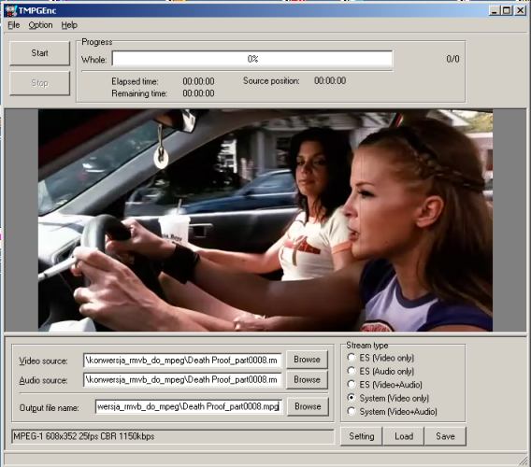The width and height of the screenshot is (531, 467).
Task: Close the TMPGEnc window
Action: click(520, 11)
